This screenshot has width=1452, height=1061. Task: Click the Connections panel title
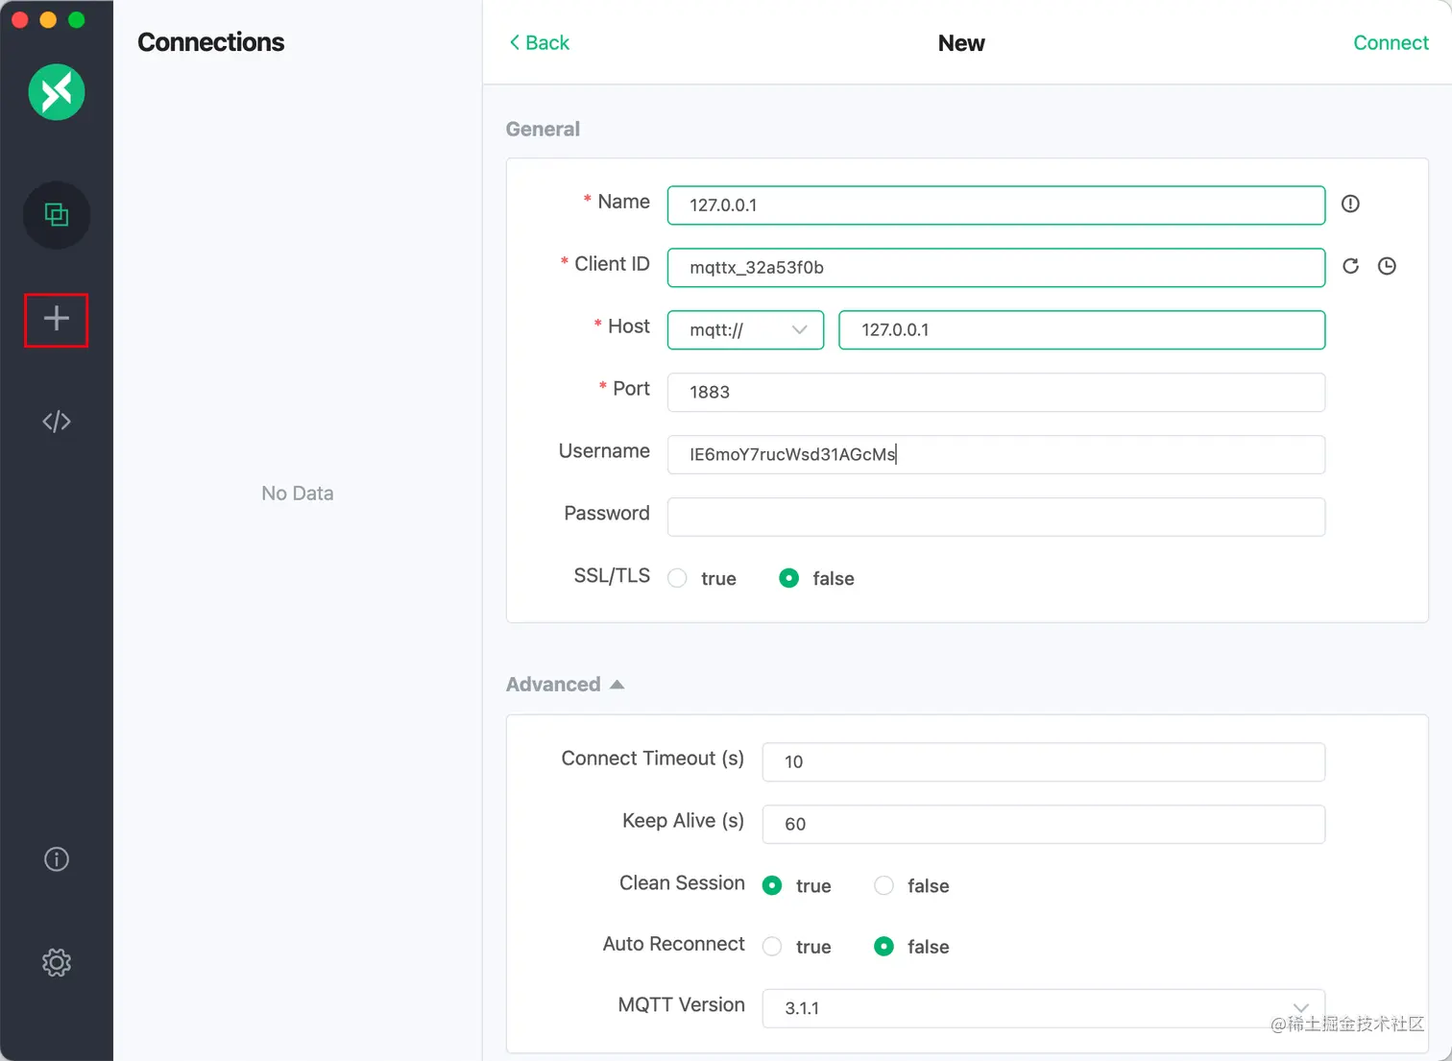[210, 42]
